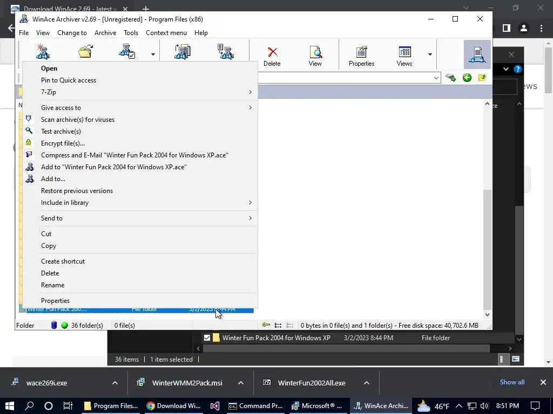The height and width of the screenshot is (414, 553).
Task: Click the mail icon beside Compress and E-Mail
Action: click(29, 155)
